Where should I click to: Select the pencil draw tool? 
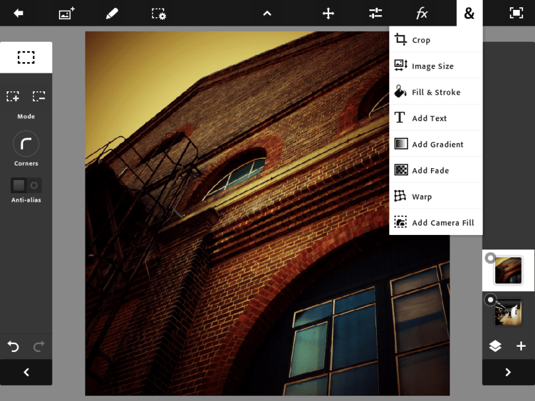112,13
